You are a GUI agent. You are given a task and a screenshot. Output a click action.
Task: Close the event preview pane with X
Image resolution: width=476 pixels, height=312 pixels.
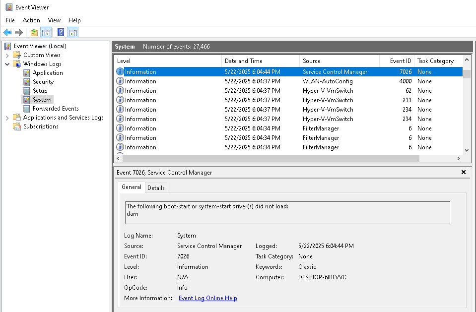point(464,172)
